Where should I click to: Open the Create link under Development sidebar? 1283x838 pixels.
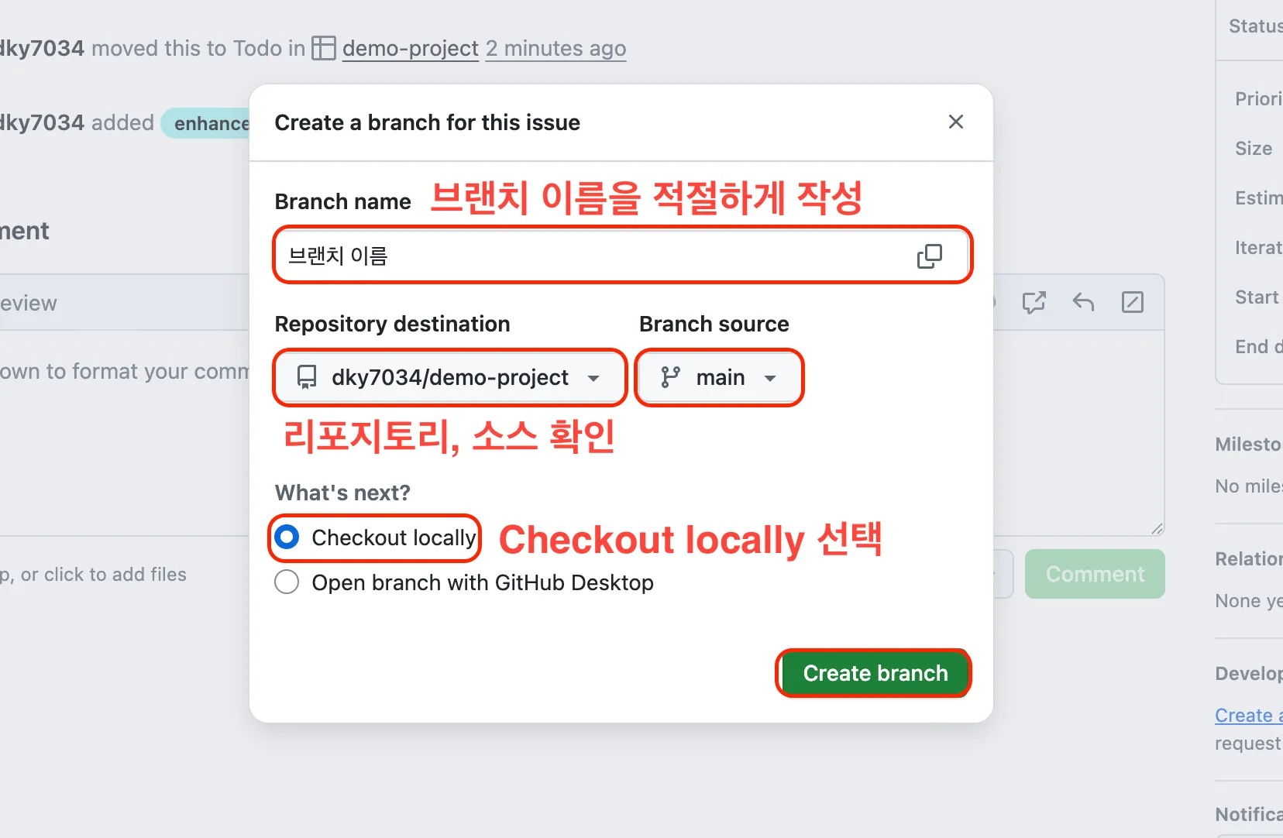[x=1248, y=715]
